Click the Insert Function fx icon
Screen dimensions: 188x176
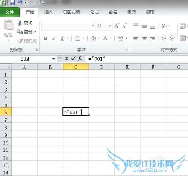point(80,59)
